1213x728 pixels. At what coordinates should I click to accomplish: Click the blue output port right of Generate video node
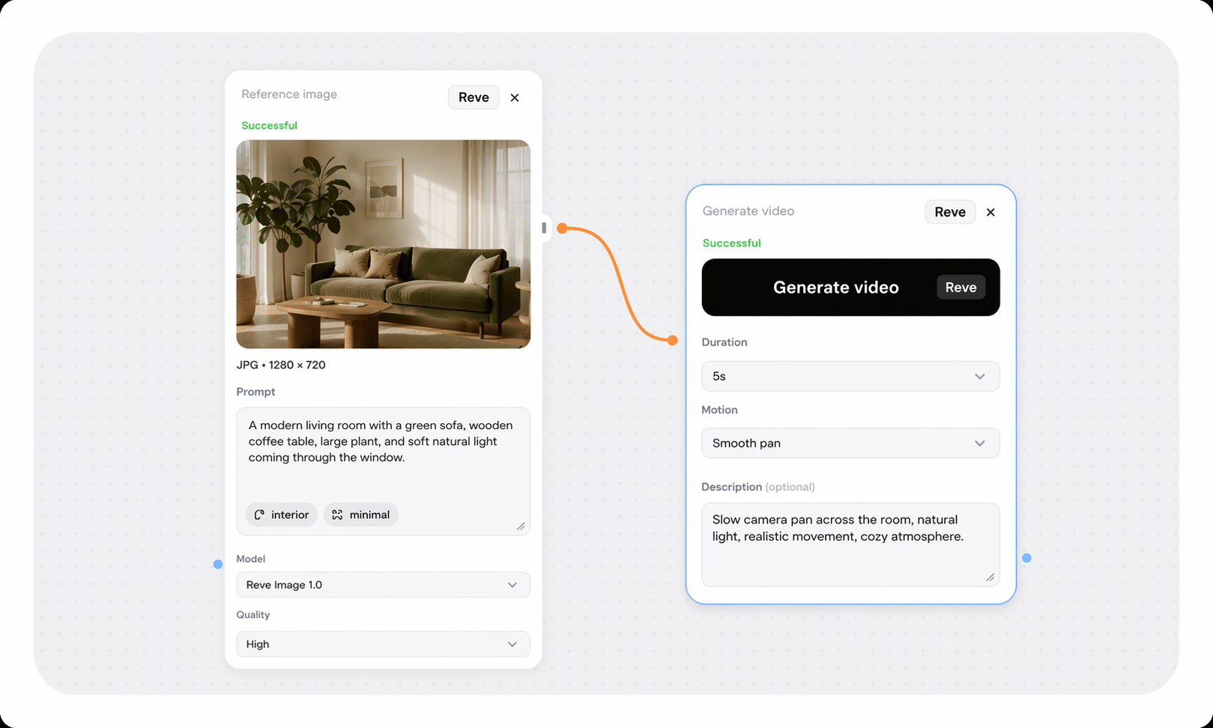point(1026,558)
